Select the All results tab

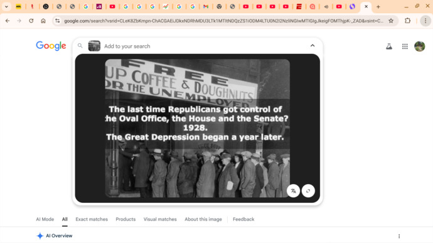point(65,219)
